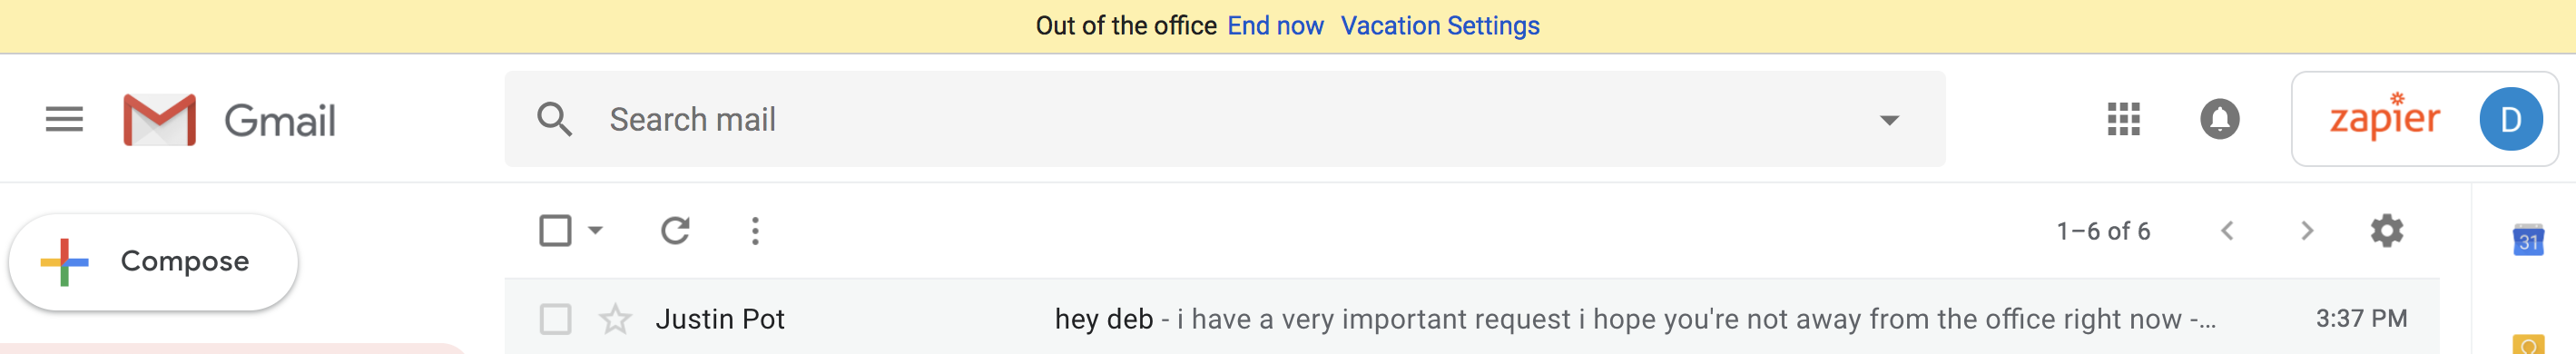Image resolution: width=2576 pixels, height=354 pixels.
Task: Open the email from Justin Pot
Action: 1471,319
